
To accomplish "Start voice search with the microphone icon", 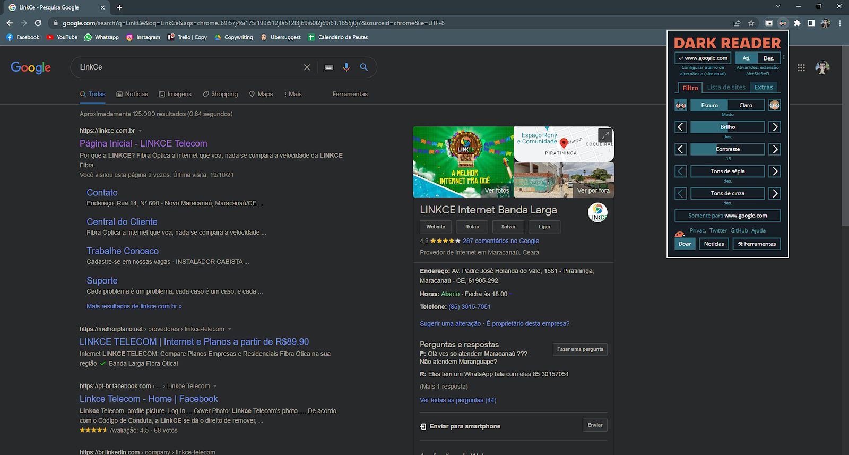I will [346, 67].
